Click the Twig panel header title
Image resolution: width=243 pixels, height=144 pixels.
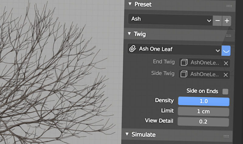(140, 34)
